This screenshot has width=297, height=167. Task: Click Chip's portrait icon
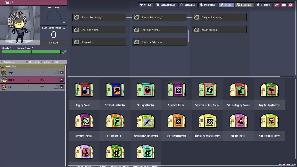(4, 72)
